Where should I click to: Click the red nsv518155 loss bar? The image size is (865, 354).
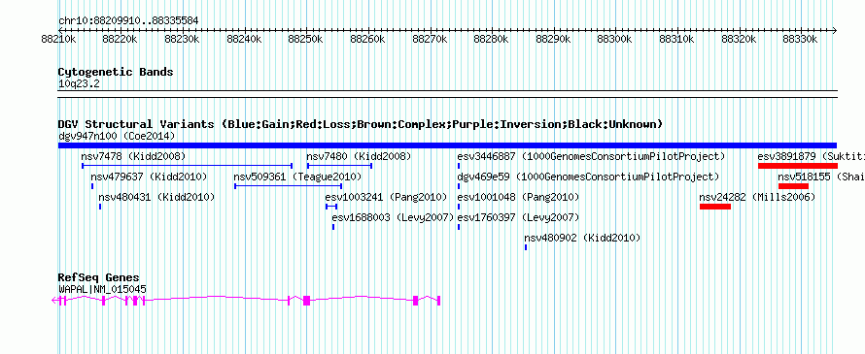[793, 186]
